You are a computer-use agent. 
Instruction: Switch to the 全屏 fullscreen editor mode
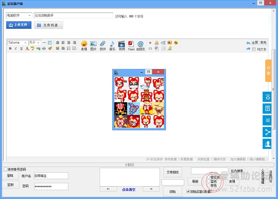tap(255, 42)
